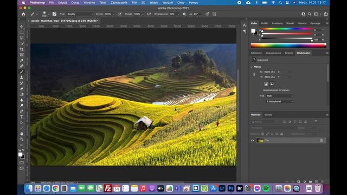
Task: Click the document tab pexels-thanhhoa-tran-1447092.jpeg
Action: pos(65,21)
